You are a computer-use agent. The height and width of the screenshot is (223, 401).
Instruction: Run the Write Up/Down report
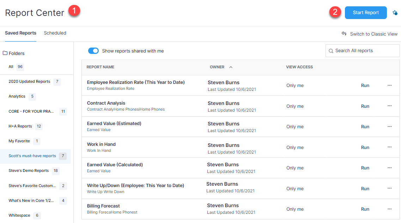pyautogui.click(x=365, y=188)
